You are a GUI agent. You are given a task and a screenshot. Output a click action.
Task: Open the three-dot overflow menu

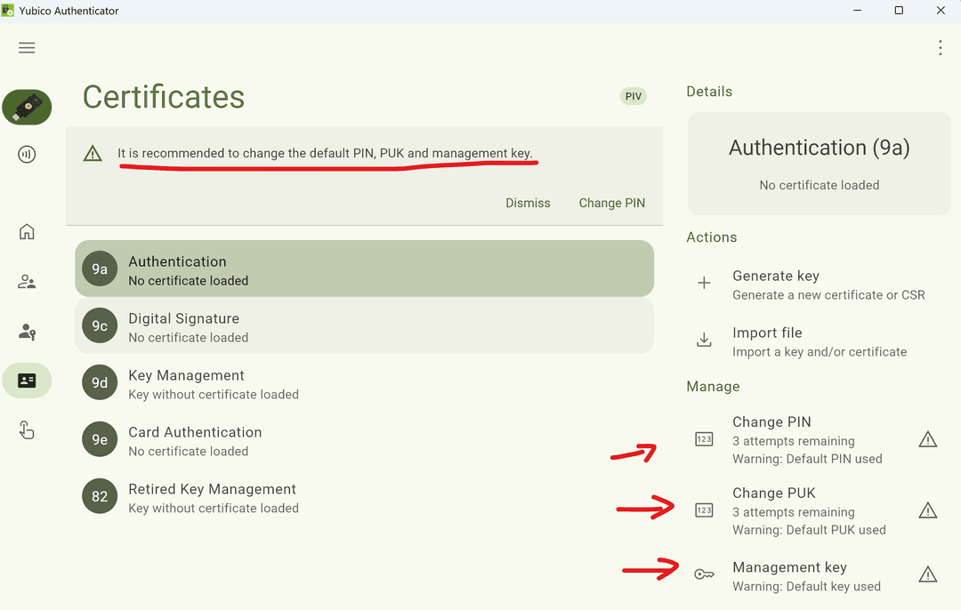941,47
